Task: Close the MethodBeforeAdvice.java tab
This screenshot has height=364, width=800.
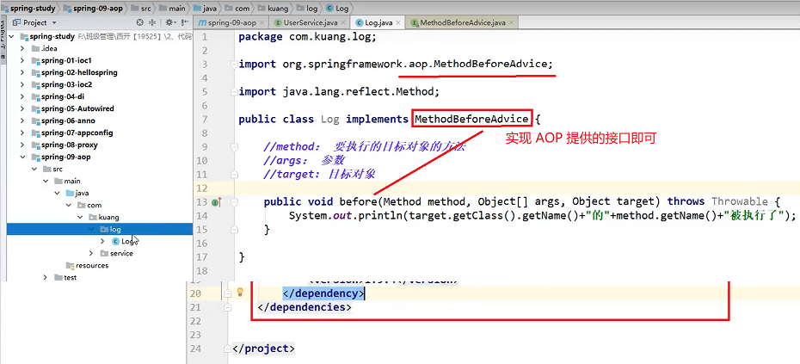Action: [511, 23]
